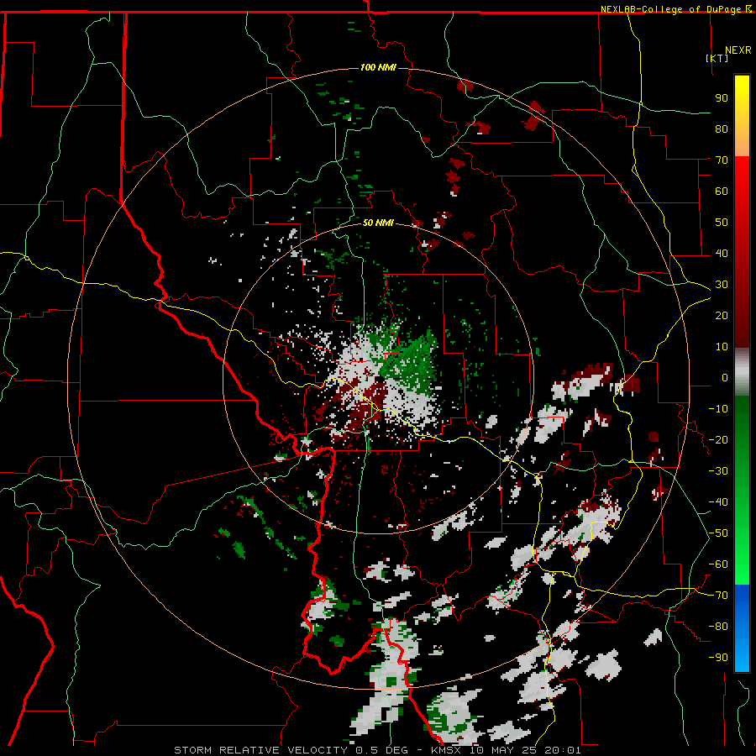Screen dimensions: 756x756
Task: Click the Storm Relative Velocity caption at bottom
Action: tap(377, 750)
